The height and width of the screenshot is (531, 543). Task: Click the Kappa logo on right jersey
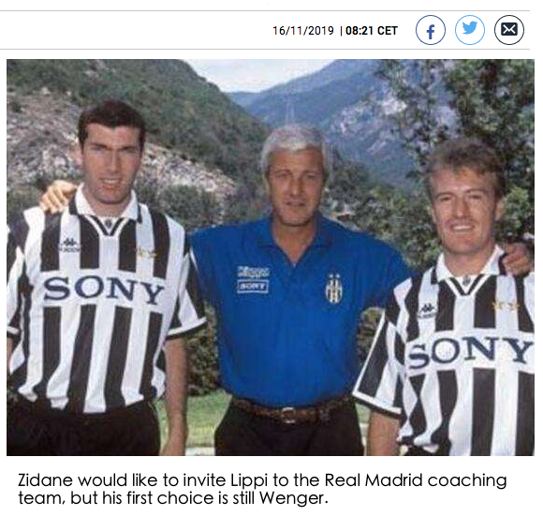click(x=428, y=310)
